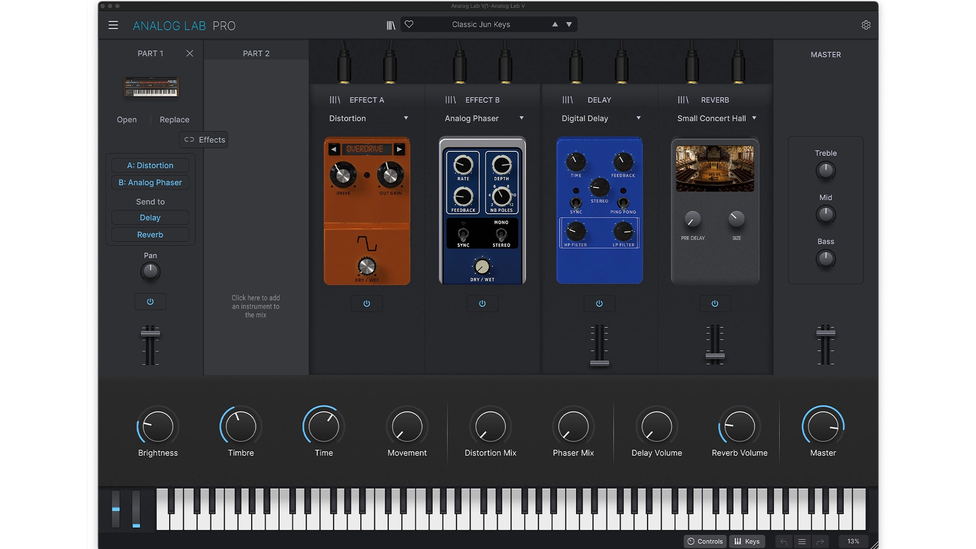Image resolution: width=976 pixels, height=549 pixels.
Task: Click Send to Reverb button
Action: tap(150, 235)
